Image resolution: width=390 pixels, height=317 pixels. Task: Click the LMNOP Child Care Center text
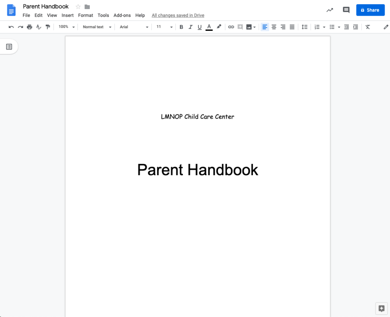coord(198,117)
